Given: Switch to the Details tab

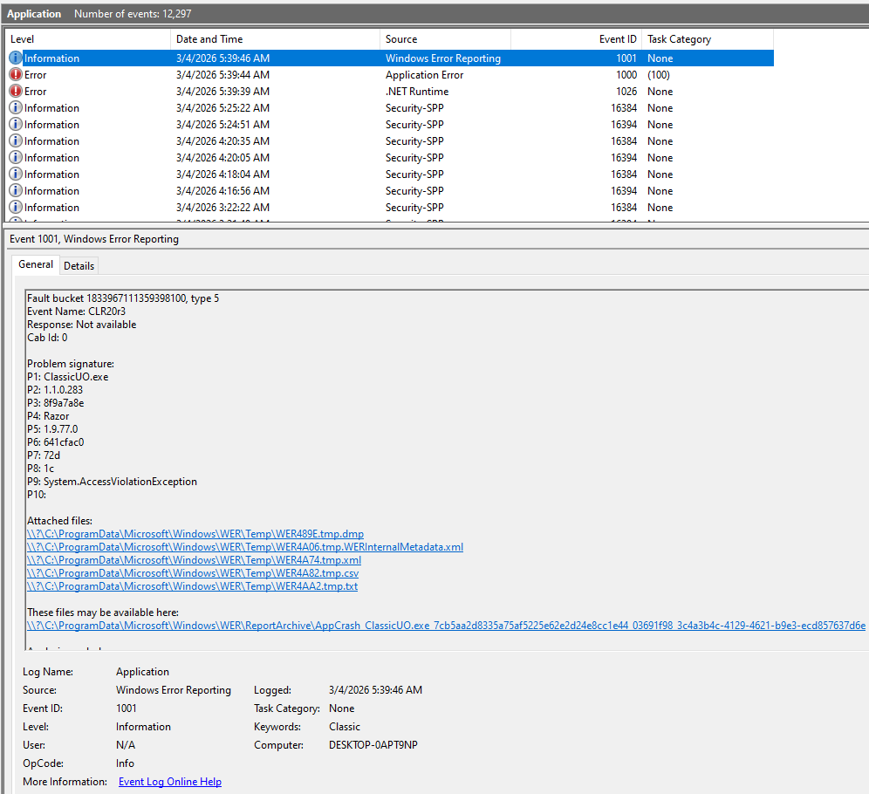Looking at the screenshot, I should point(79,266).
